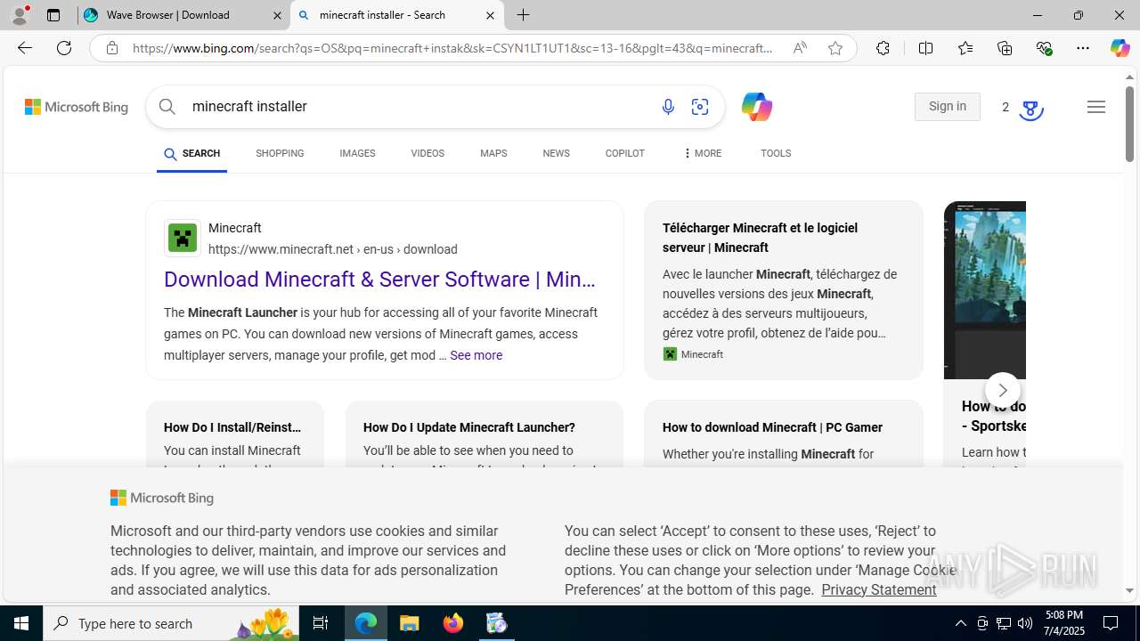Image resolution: width=1140 pixels, height=641 pixels.
Task: Open Windows Start menu
Action: [21, 623]
